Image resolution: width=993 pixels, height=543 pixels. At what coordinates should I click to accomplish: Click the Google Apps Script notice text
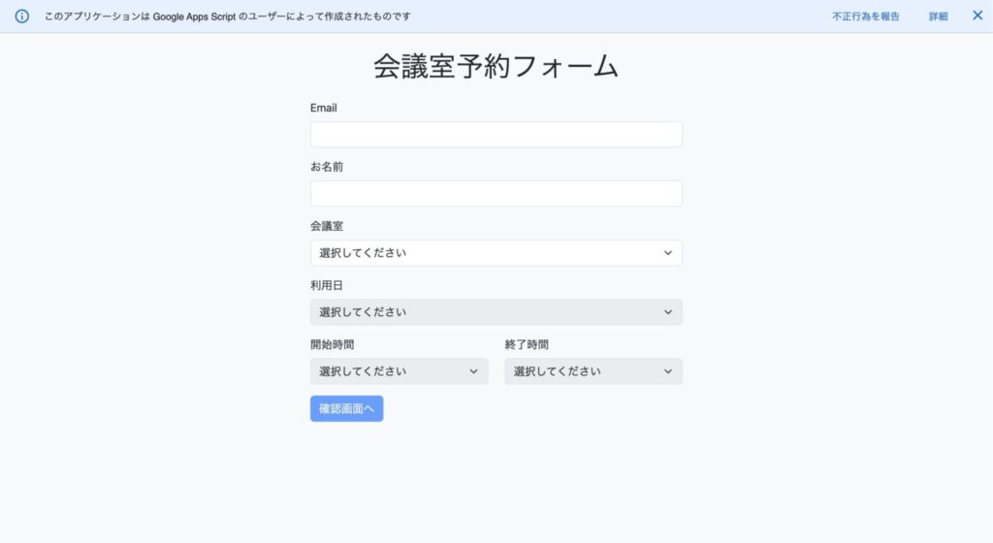click(x=227, y=16)
